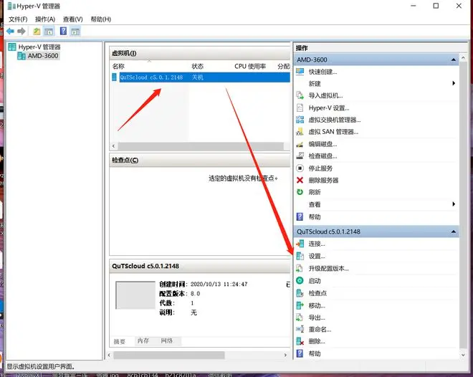Screen dimensions: 473x377
Task: Click the red X 删除服务器 icon
Action: [300, 180]
